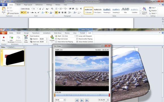Open Select dropdown in Word's Editing group
Image resolution: width=164 pixels, height=102 pixels.
pos(153,14)
